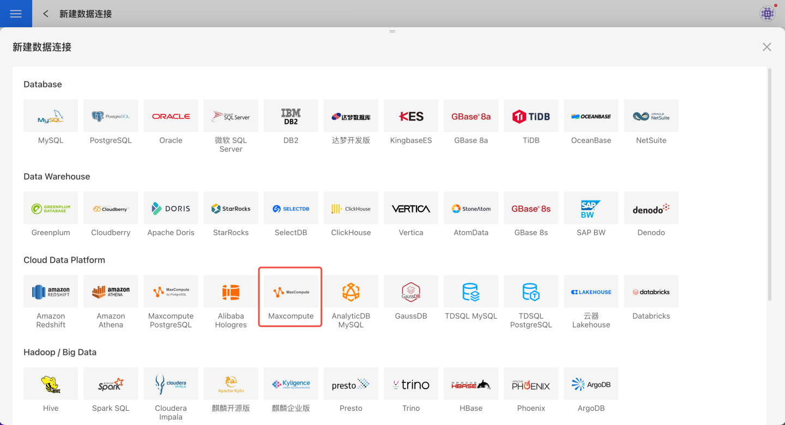Select the GaussDB connector

(411, 292)
